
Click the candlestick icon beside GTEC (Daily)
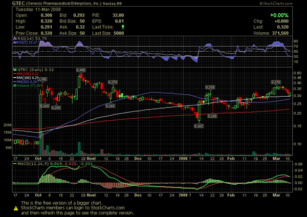click(x=15, y=70)
